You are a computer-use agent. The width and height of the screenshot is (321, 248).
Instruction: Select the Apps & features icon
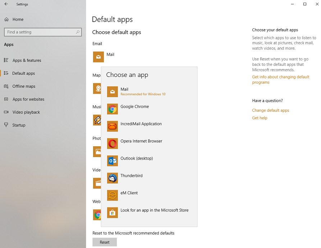[6, 60]
